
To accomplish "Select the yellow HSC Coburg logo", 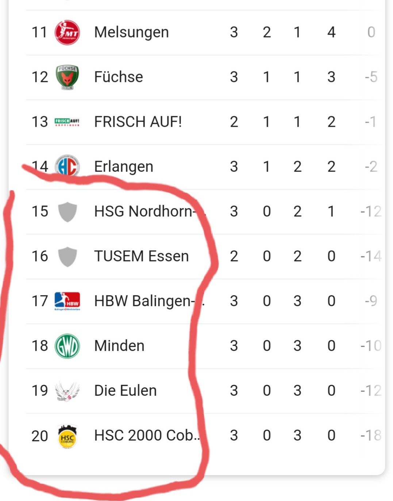I will (x=67, y=436).
